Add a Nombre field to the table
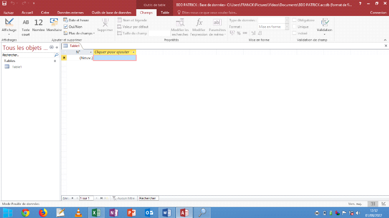The image size is (389, 218). [x=39, y=25]
